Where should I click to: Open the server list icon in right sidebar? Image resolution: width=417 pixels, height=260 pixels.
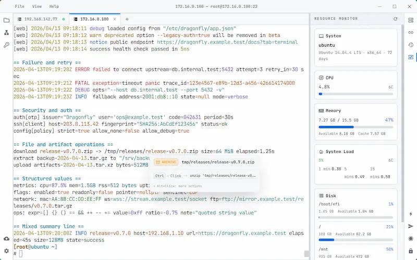411,20
